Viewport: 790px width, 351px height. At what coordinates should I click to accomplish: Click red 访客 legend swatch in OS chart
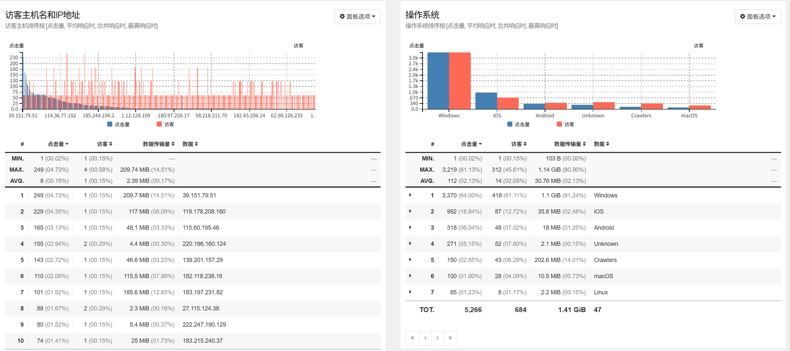tap(560, 124)
